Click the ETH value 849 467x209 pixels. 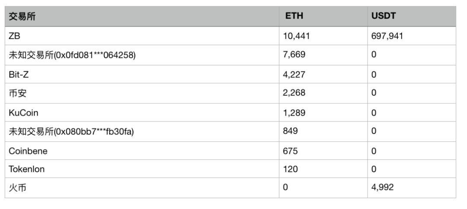290,131
